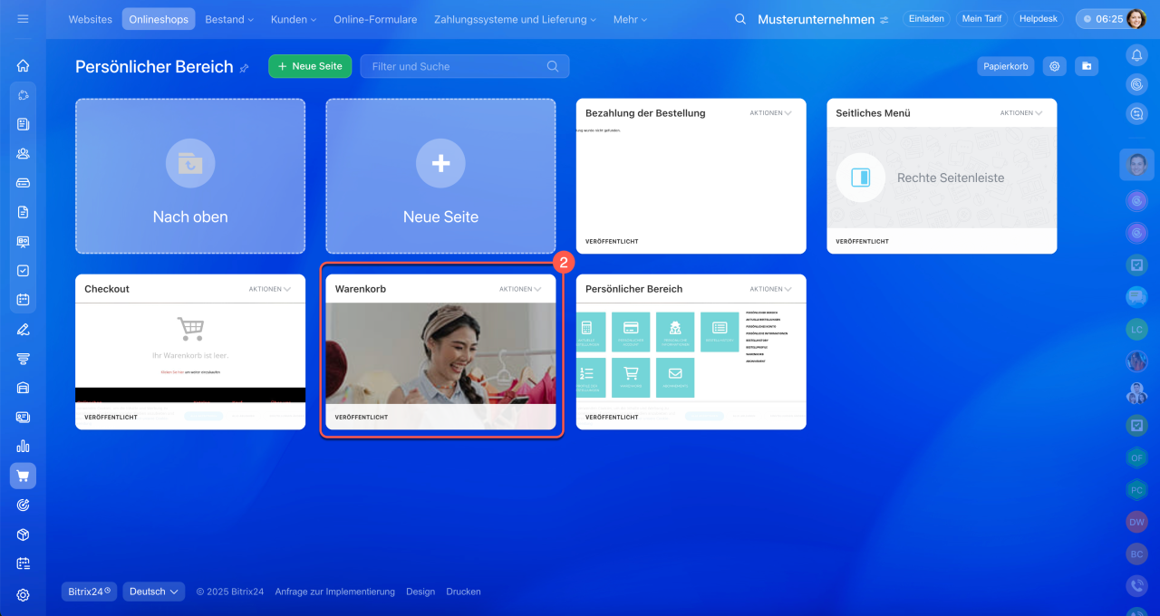Open the Deutsch language selector
The width and height of the screenshot is (1160, 616).
[x=154, y=592]
